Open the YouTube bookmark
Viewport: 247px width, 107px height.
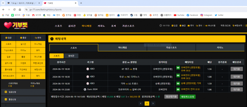[x=179, y=15]
